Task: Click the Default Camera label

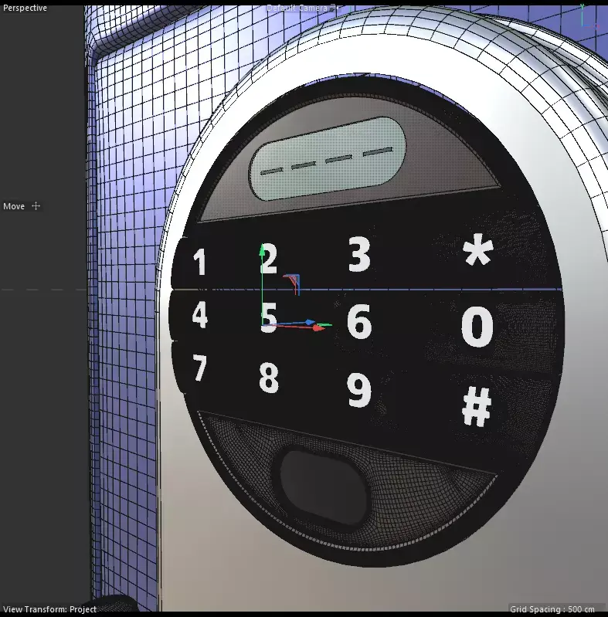Action: 297,8
